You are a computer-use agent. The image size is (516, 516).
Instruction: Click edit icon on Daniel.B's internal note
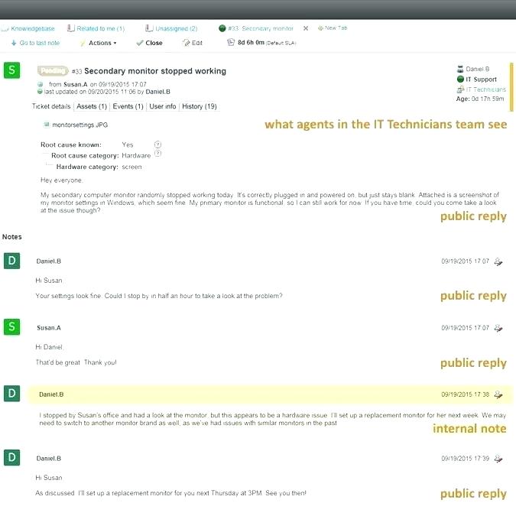click(498, 394)
